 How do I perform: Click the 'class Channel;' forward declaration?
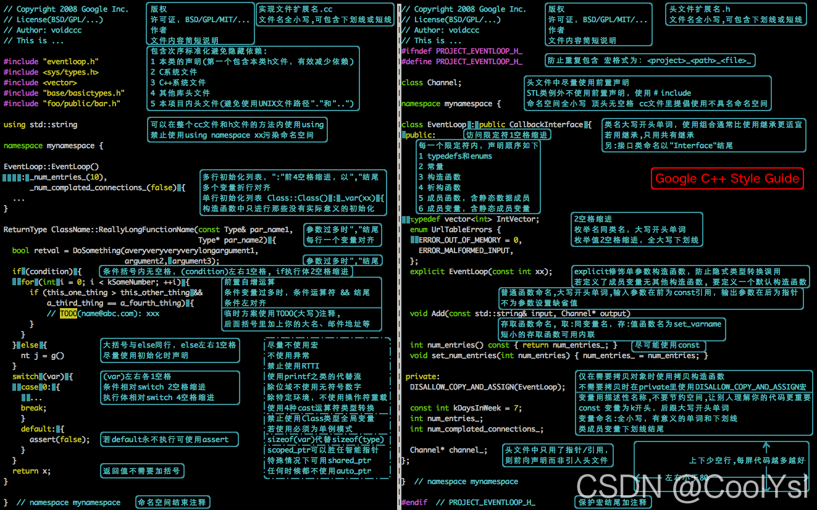432,83
